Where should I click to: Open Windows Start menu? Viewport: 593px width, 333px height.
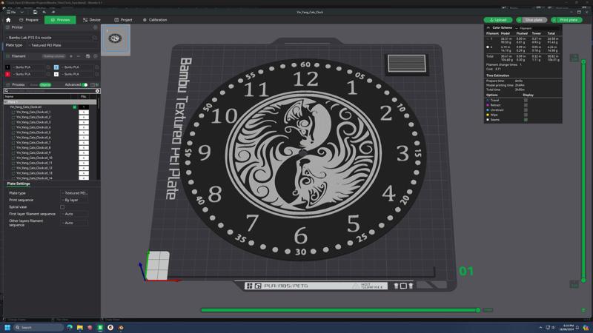tap(7, 327)
